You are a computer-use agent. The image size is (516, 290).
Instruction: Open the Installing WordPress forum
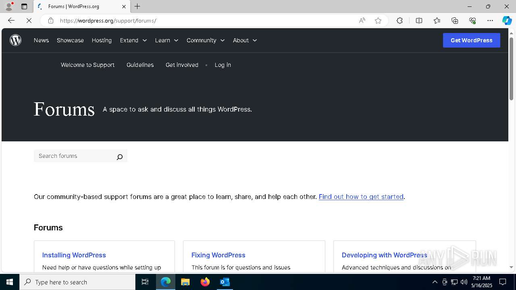[x=74, y=255]
